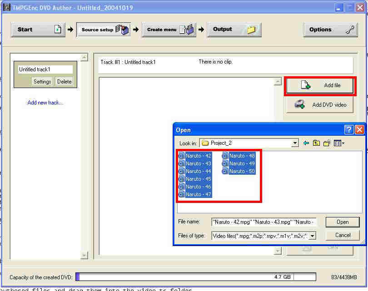368x291 pixels.
Task: Delete Untitled track1
Action: point(64,82)
